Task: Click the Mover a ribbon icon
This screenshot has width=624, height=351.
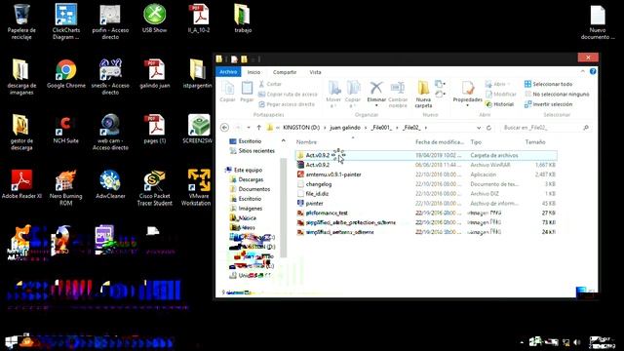Action: [333, 95]
